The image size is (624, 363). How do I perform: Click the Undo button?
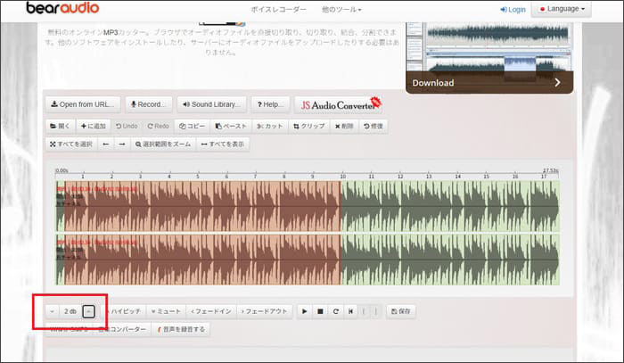(127, 126)
